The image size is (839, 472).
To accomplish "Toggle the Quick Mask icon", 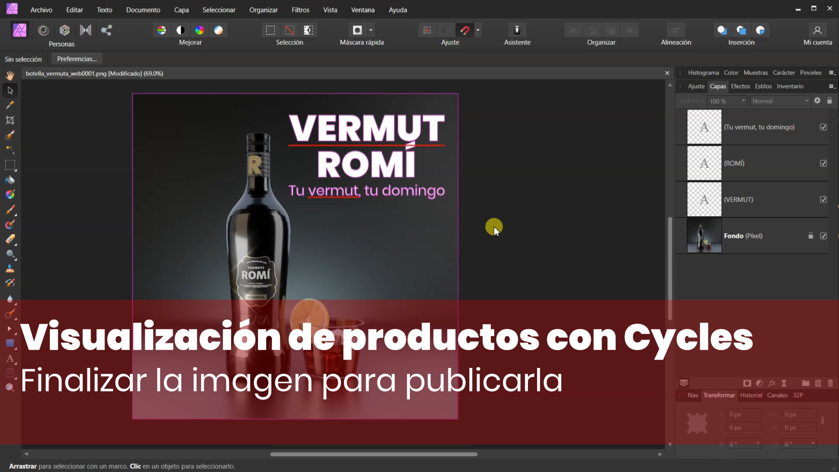I will [x=357, y=30].
